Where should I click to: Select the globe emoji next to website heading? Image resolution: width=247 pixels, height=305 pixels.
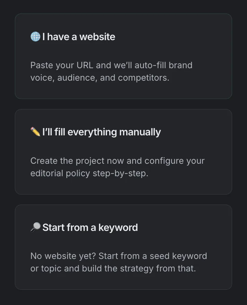pyautogui.click(x=35, y=37)
